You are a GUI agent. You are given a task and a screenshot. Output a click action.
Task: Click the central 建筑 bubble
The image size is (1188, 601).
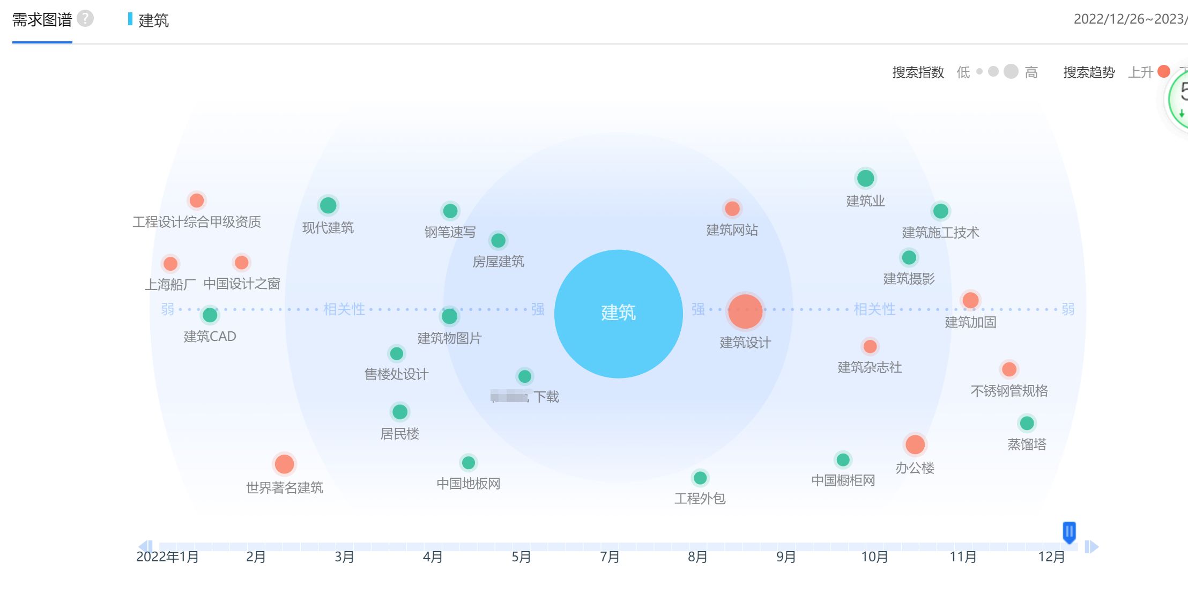click(618, 313)
